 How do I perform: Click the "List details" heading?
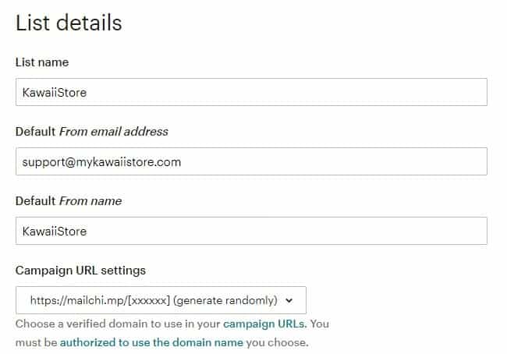click(x=69, y=23)
